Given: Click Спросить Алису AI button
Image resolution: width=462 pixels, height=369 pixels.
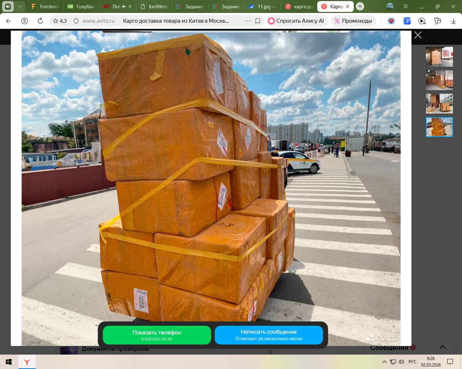Looking at the screenshot, I should (x=297, y=21).
